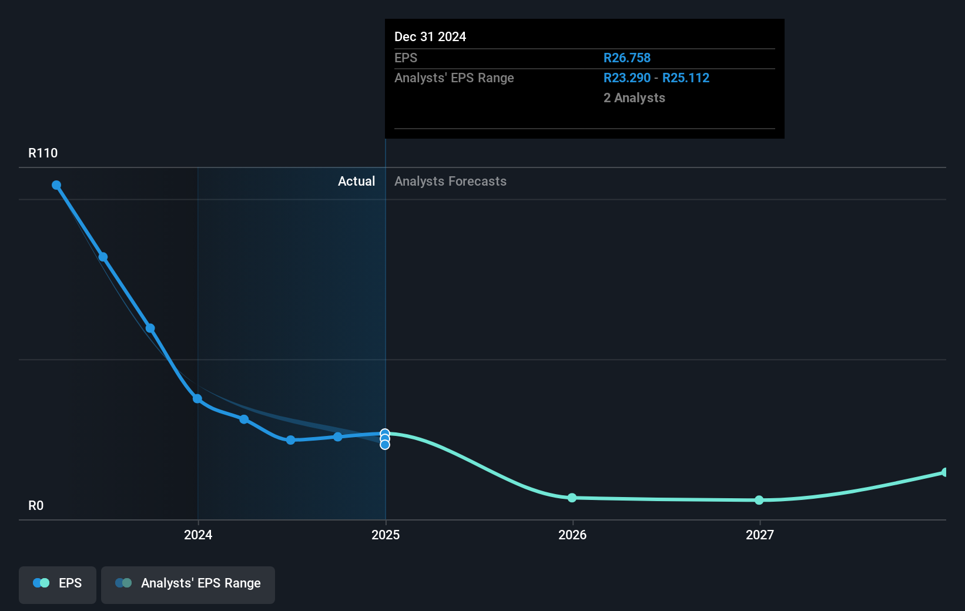Viewport: 965px width, 611px height.
Task: Click the EPS row label in the tooltip
Action: [x=406, y=58]
